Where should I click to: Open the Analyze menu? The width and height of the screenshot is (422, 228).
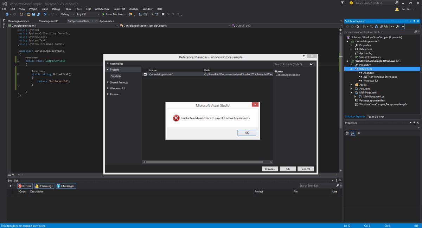(134, 9)
